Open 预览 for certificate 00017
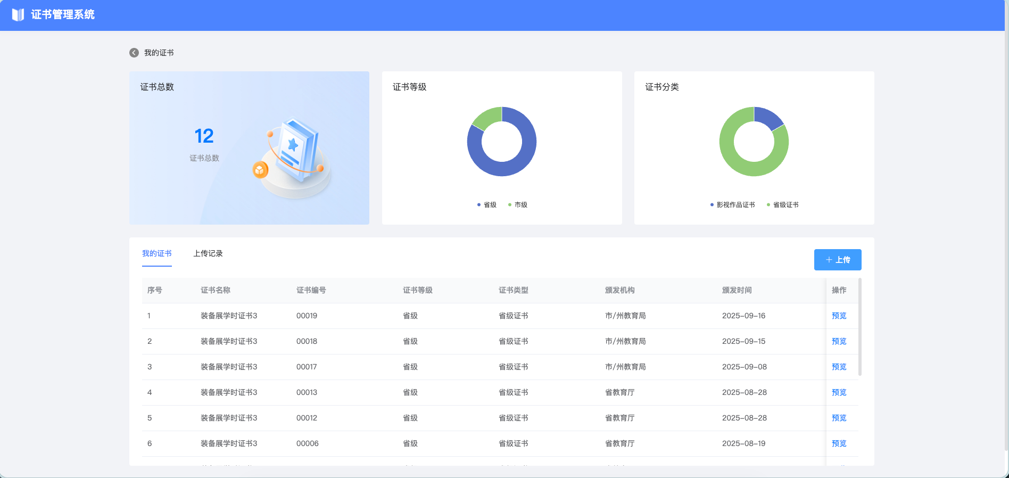Screen dimensions: 1009x478 [x=839, y=367]
